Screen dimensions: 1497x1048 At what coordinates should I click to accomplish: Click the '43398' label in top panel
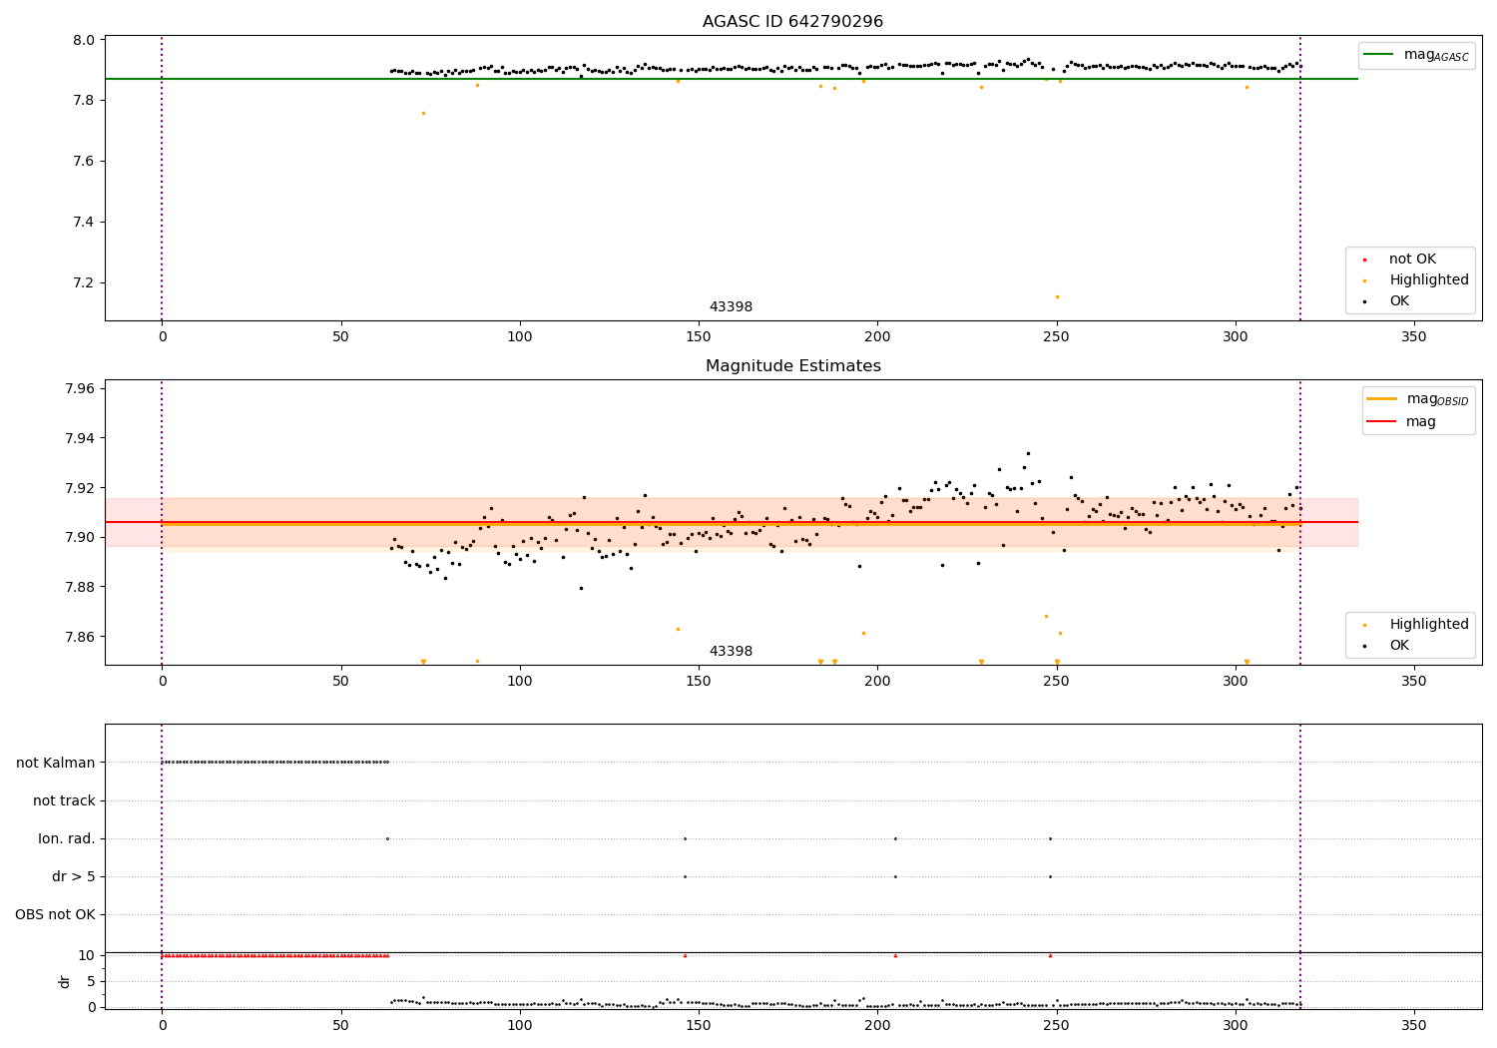coord(731,307)
